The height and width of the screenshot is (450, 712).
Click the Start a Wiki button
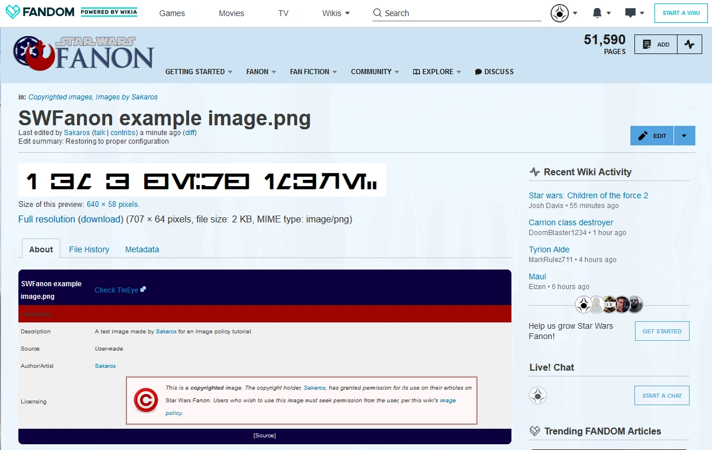coord(681,13)
